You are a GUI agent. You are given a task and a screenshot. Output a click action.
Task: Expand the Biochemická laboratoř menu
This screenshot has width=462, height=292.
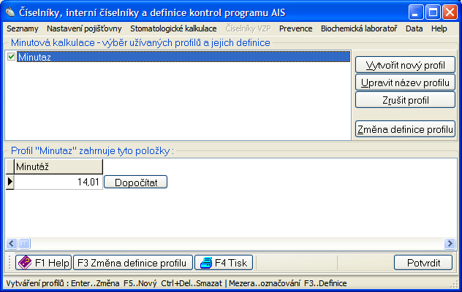(359, 28)
